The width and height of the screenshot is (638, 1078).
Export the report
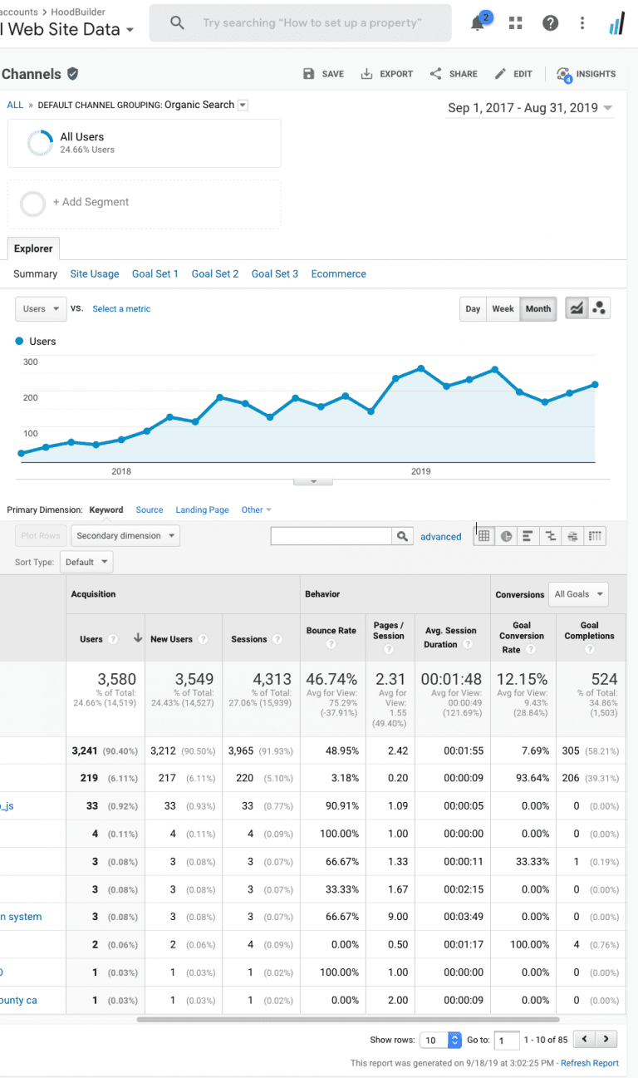(387, 74)
